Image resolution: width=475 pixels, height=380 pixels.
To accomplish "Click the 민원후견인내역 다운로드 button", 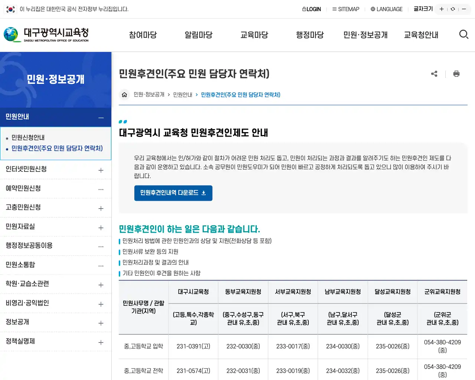I will 173,193.
